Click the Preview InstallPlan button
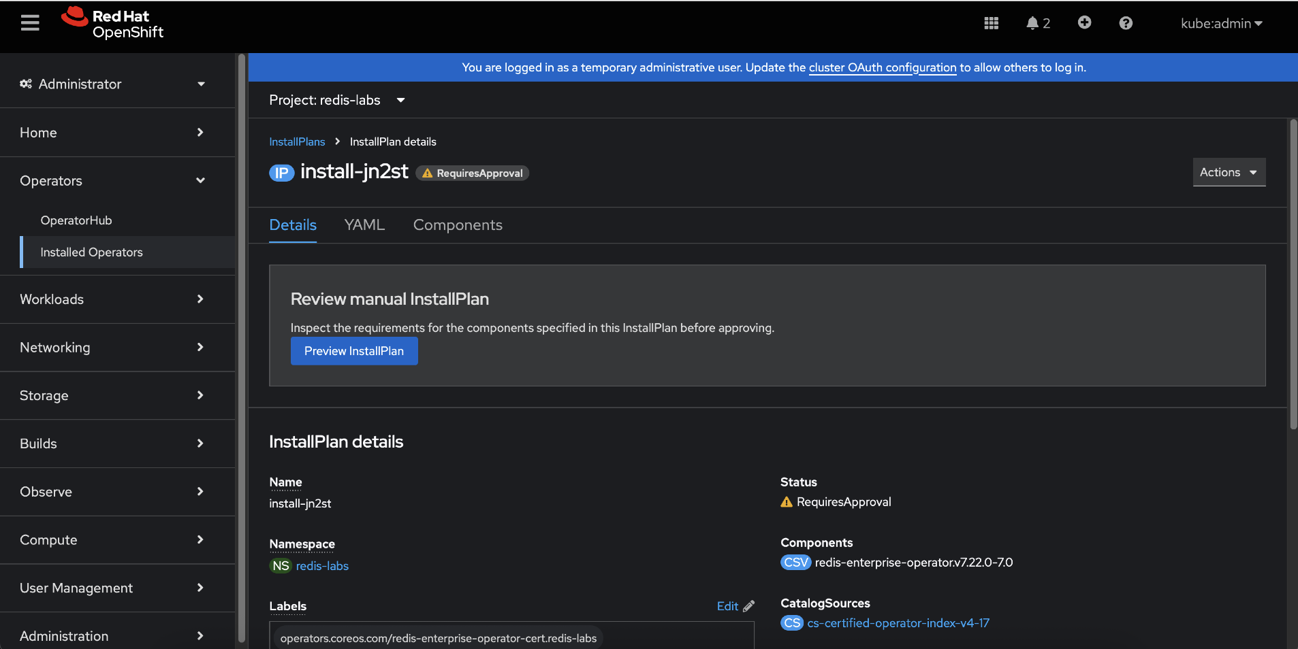Screen dimensions: 1298x649 tap(354, 351)
